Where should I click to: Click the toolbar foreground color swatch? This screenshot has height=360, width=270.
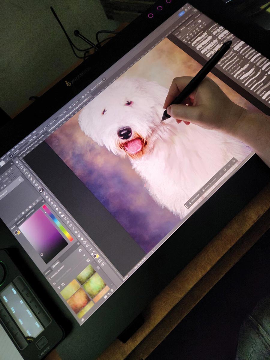[95, 256]
